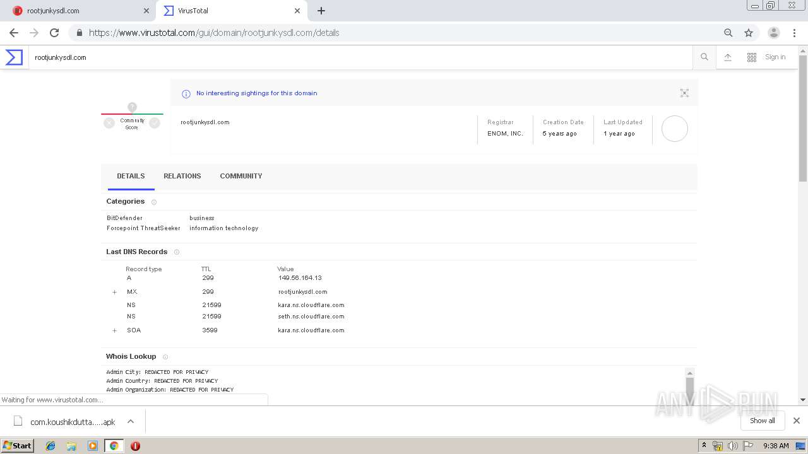Click the No interesting sightings message
The width and height of the screenshot is (808, 454).
click(x=256, y=93)
